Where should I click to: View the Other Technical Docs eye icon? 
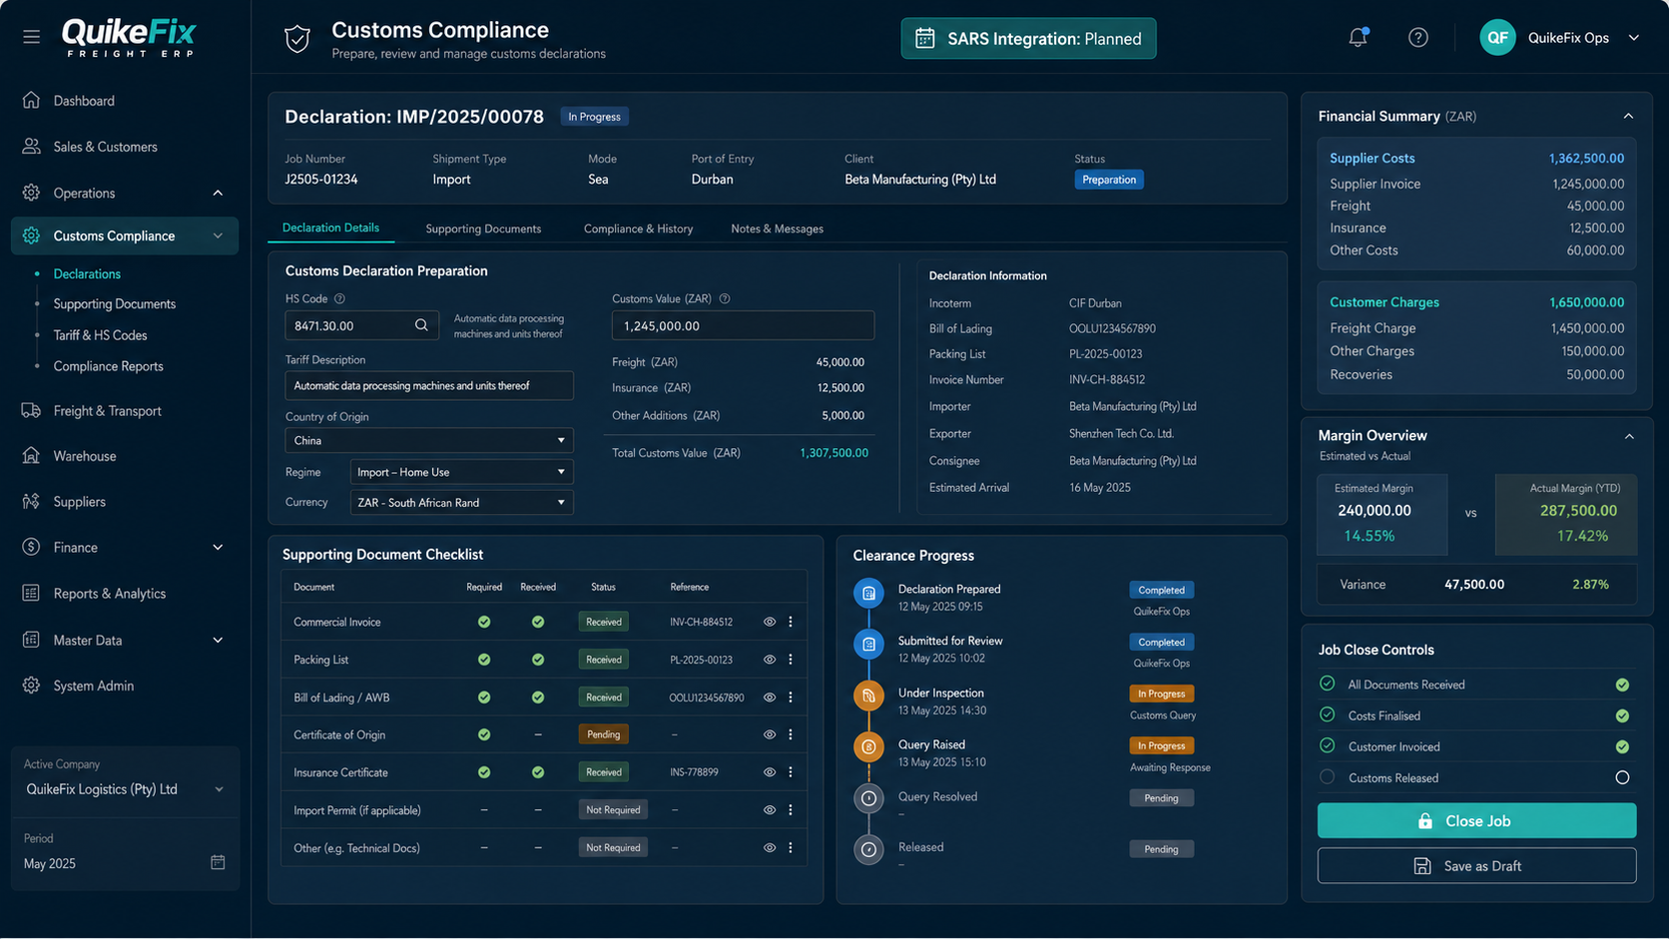(x=770, y=848)
